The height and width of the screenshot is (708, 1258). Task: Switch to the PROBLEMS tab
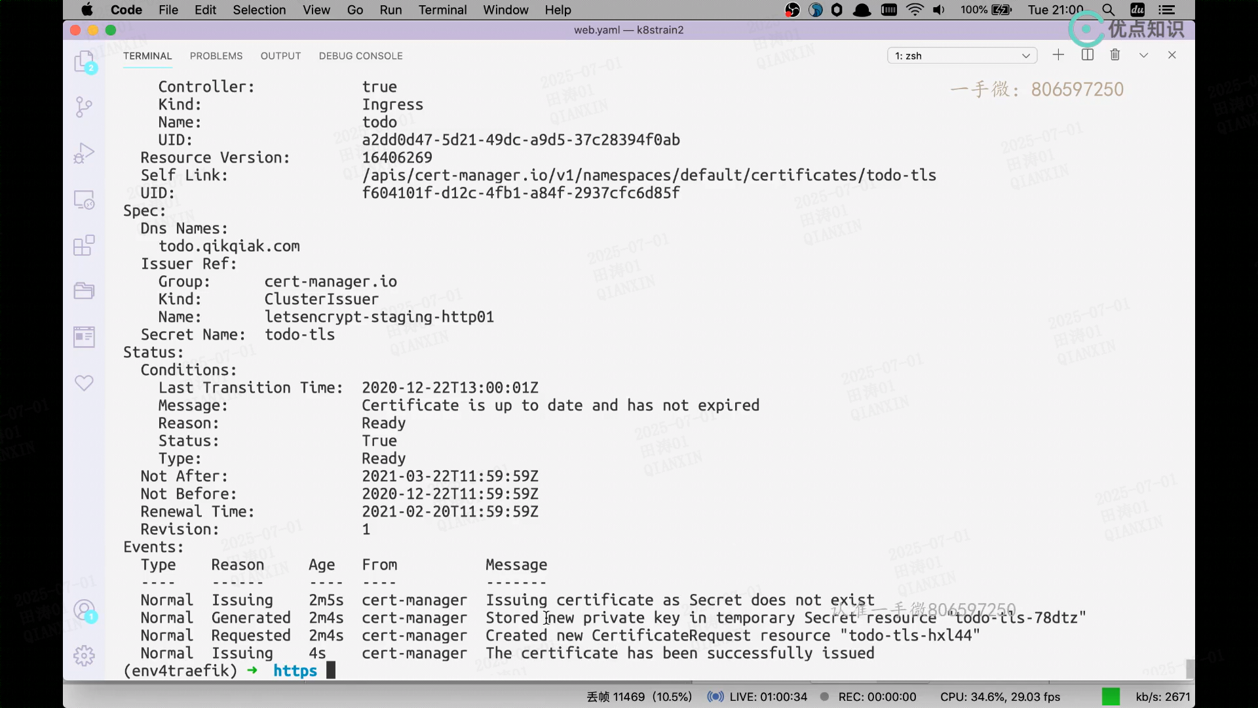tap(216, 56)
